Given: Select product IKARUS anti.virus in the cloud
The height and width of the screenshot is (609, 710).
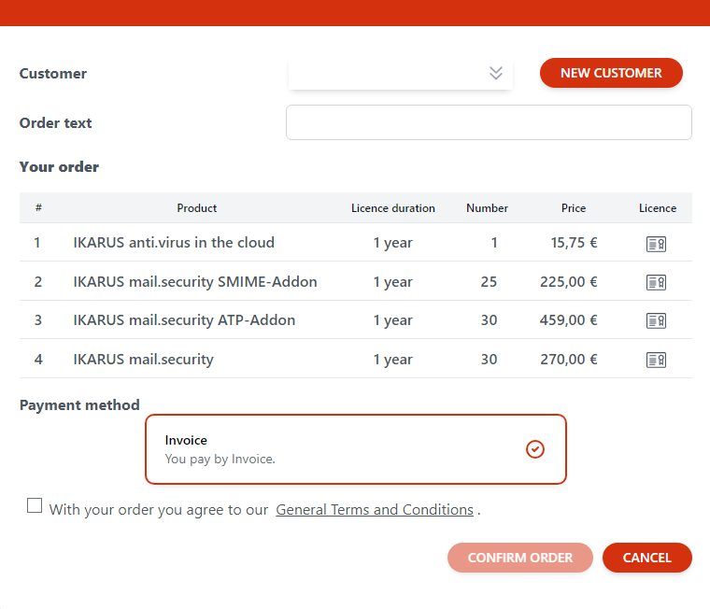Looking at the screenshot, I should 174,243.
